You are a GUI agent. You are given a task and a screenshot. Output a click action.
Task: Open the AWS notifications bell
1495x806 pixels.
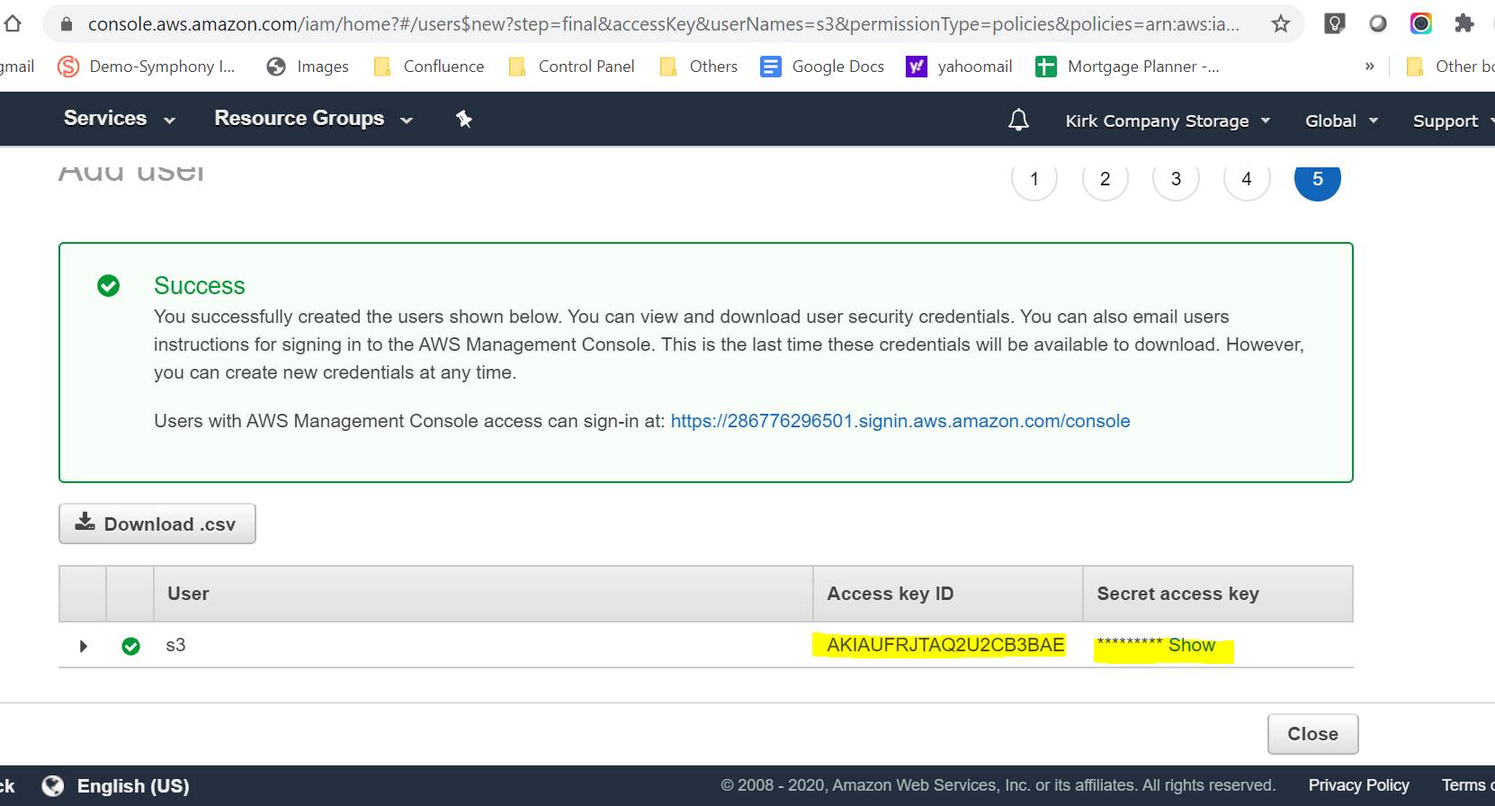[x=1018, y=120]
